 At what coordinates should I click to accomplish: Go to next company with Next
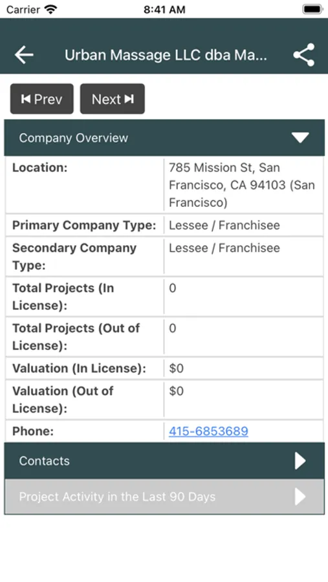(x=113, y=99)
